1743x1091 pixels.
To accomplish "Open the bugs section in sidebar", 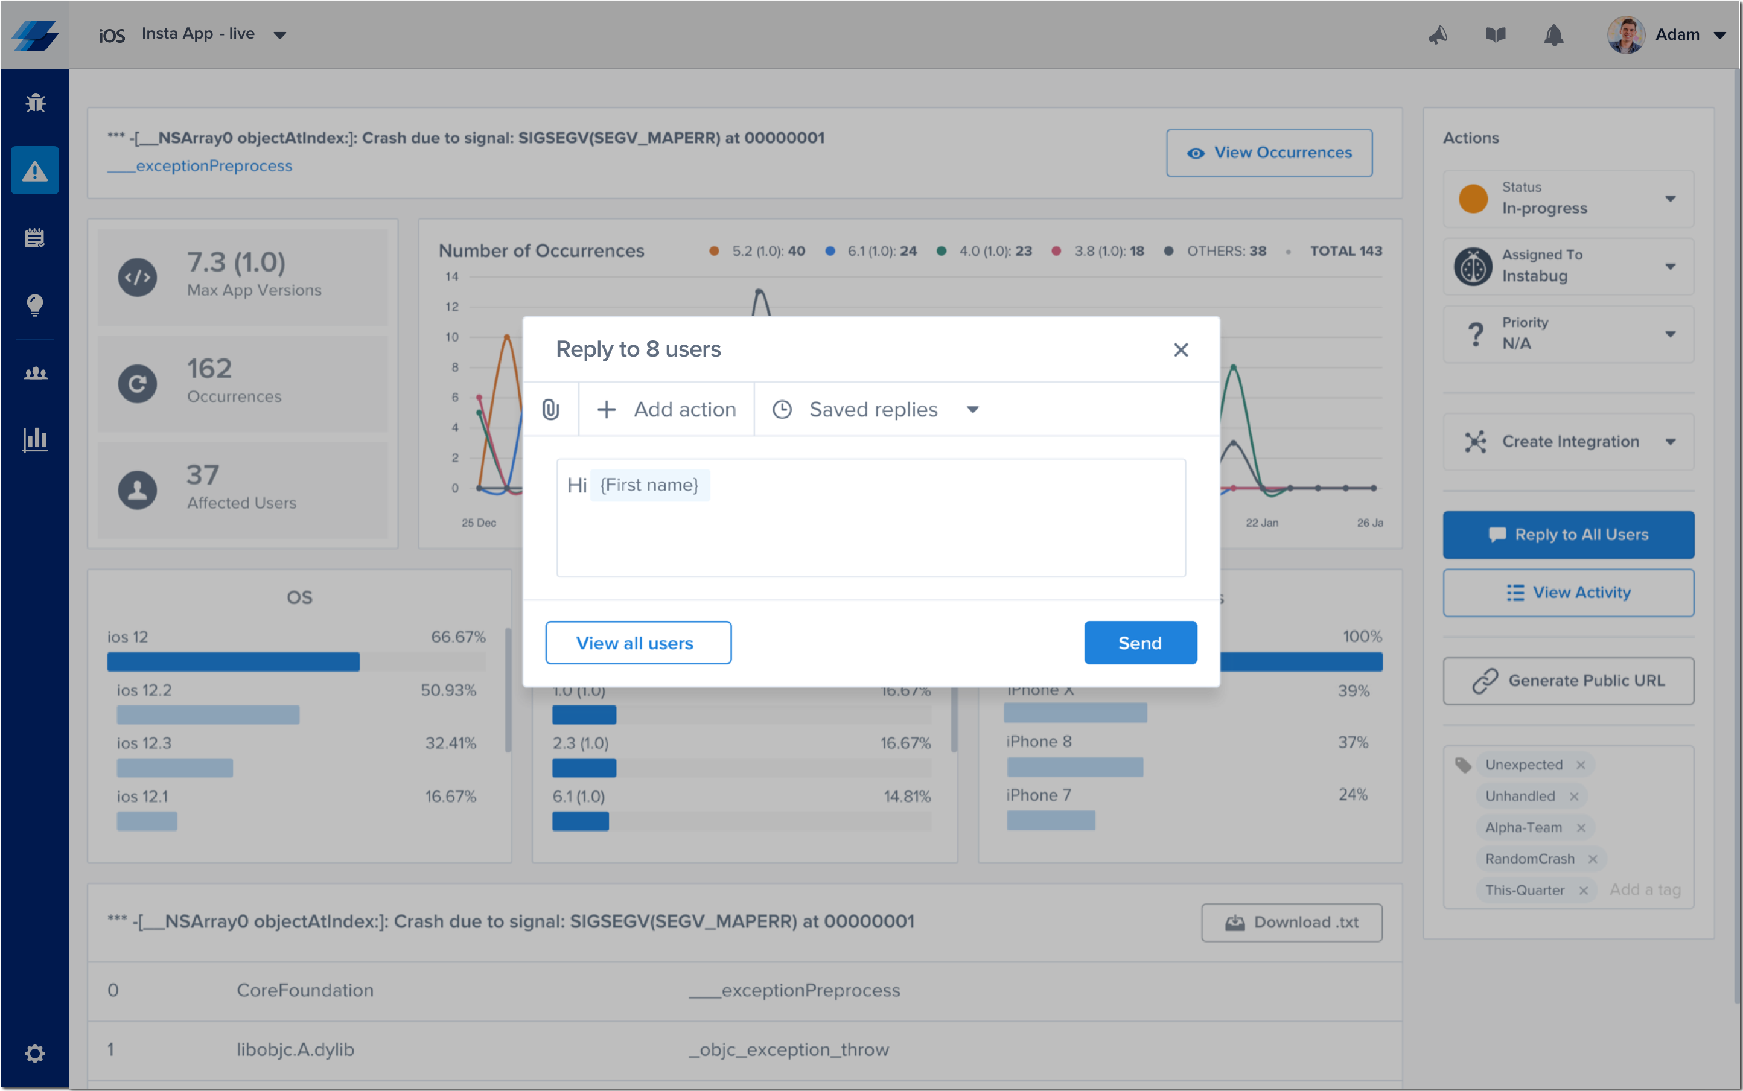I will (x=34, y=103).
